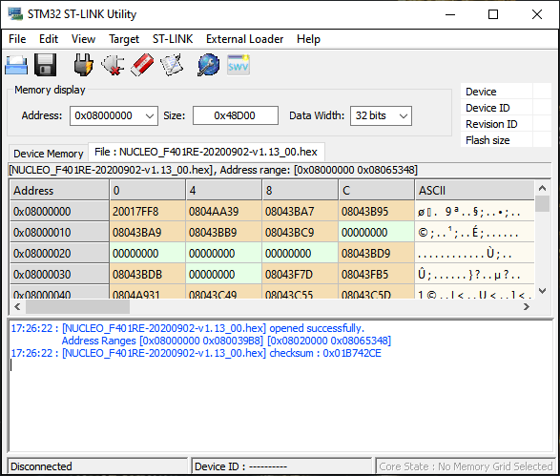This screenshot has width=560, height=476.
Task: Click the memory grid scroll down arrow
Action: [x=542, y=291]
